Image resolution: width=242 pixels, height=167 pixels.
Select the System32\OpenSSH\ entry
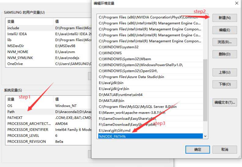coord(150,71)
